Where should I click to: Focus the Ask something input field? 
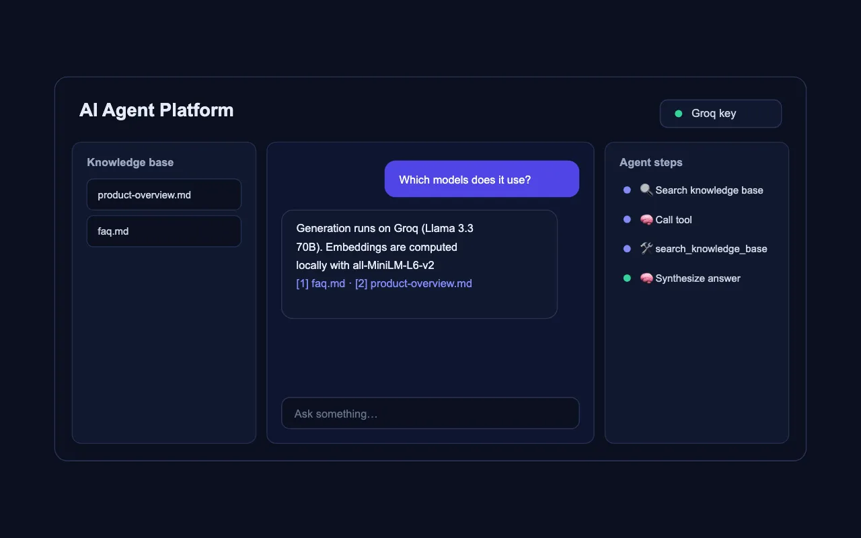click(x=430, y=414)
